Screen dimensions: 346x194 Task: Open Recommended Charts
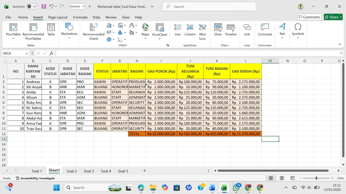pyautogui.click(x=93, y=32)
